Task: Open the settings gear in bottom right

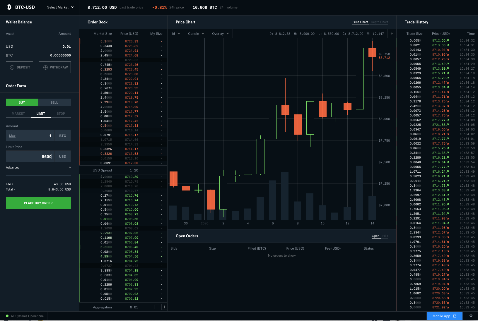Action: click(471, 316)
